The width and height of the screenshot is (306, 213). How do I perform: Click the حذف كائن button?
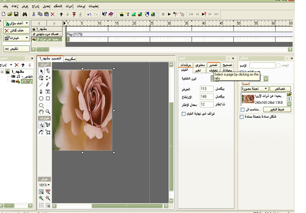[x=17, y=30]
